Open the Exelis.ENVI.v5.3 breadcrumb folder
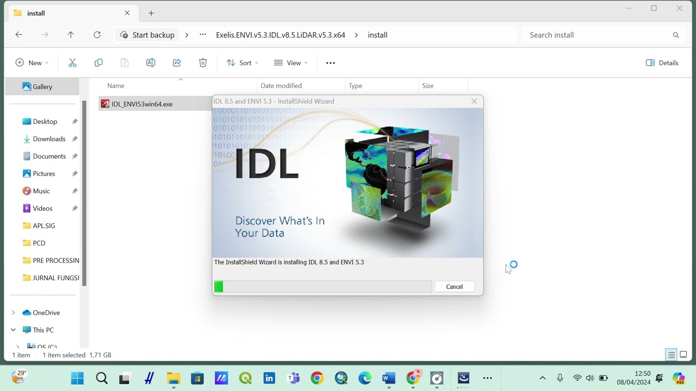Screen dimensions: 696x391 (x=281, y=35)
